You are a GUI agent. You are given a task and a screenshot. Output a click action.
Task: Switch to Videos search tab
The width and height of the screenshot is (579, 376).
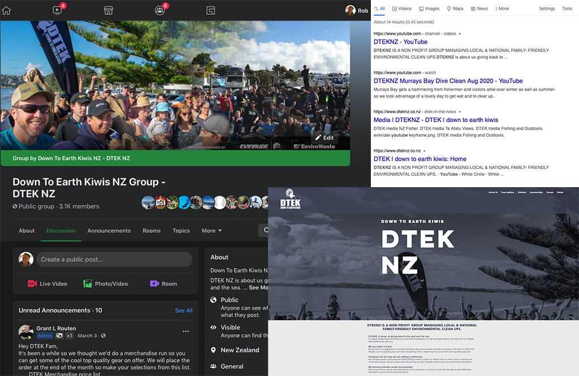coord(402,8)
